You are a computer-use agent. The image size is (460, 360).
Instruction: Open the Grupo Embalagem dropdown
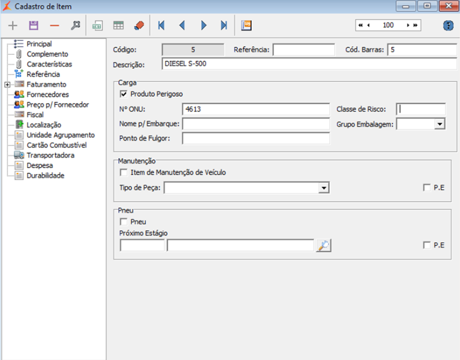(x=439, y=124)
